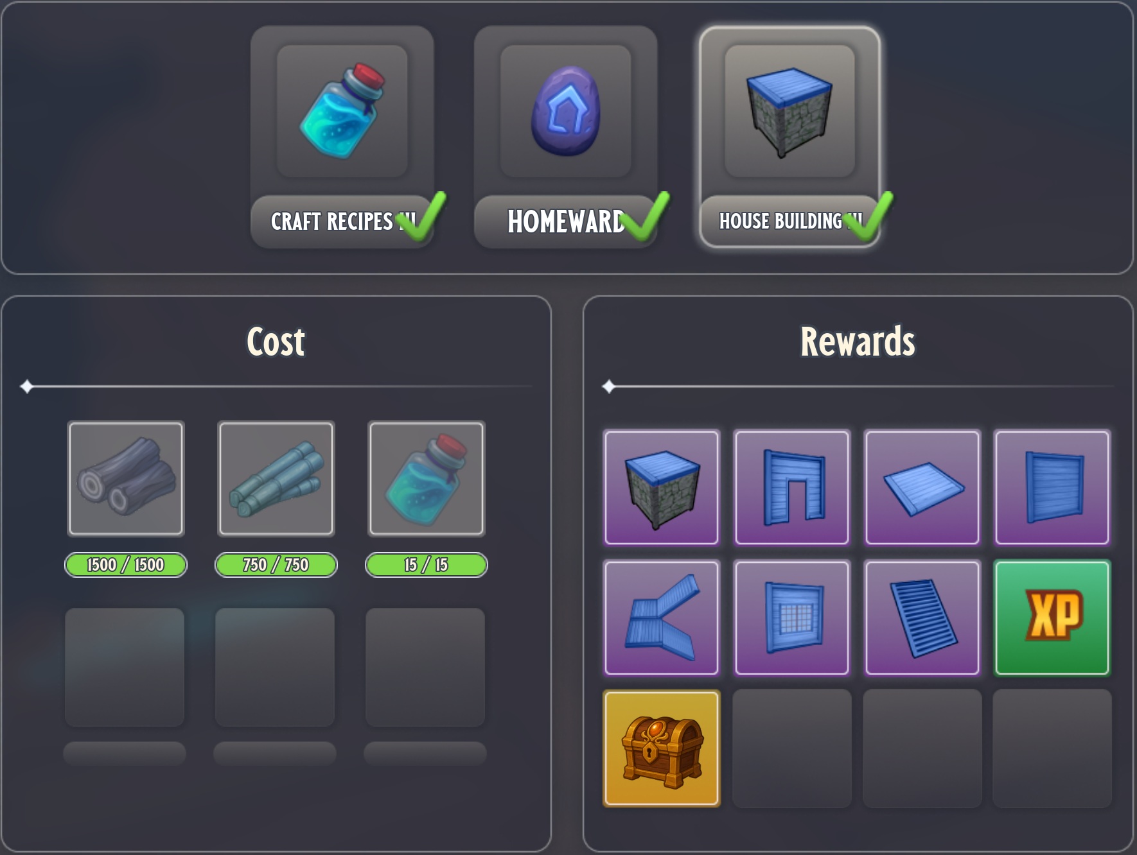Select the blue wall panel reward
1137x855 pixels.
coord(1052,487)
